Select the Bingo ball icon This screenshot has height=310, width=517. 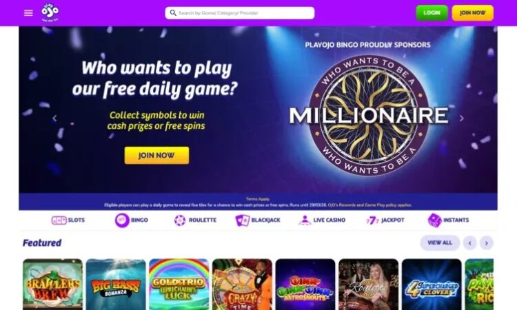pos(122,220)
